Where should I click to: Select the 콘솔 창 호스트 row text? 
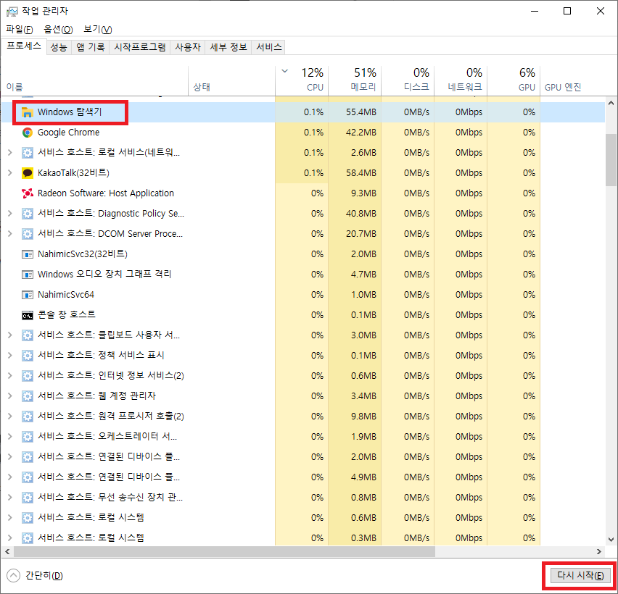tap(67, 315)
